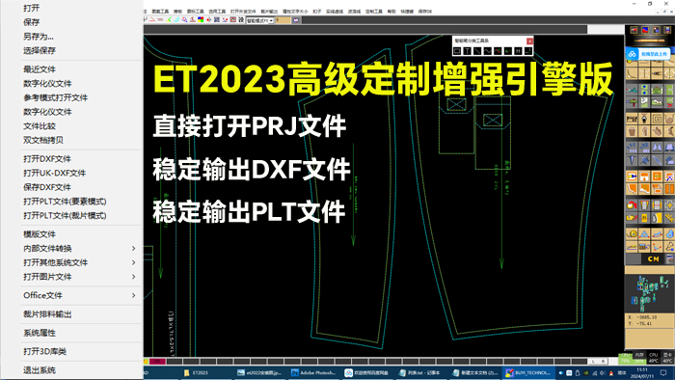The width and height of the screenshot is (675, 380).
Task: Click the blue up-down arrows icon
Action: pyautogui.click(x=644, y=90)
